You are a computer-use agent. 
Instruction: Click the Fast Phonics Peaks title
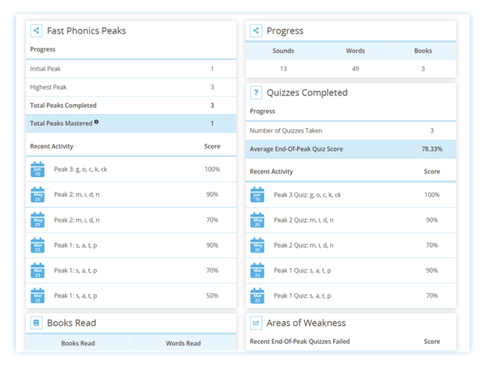click(x=87, y=30)
